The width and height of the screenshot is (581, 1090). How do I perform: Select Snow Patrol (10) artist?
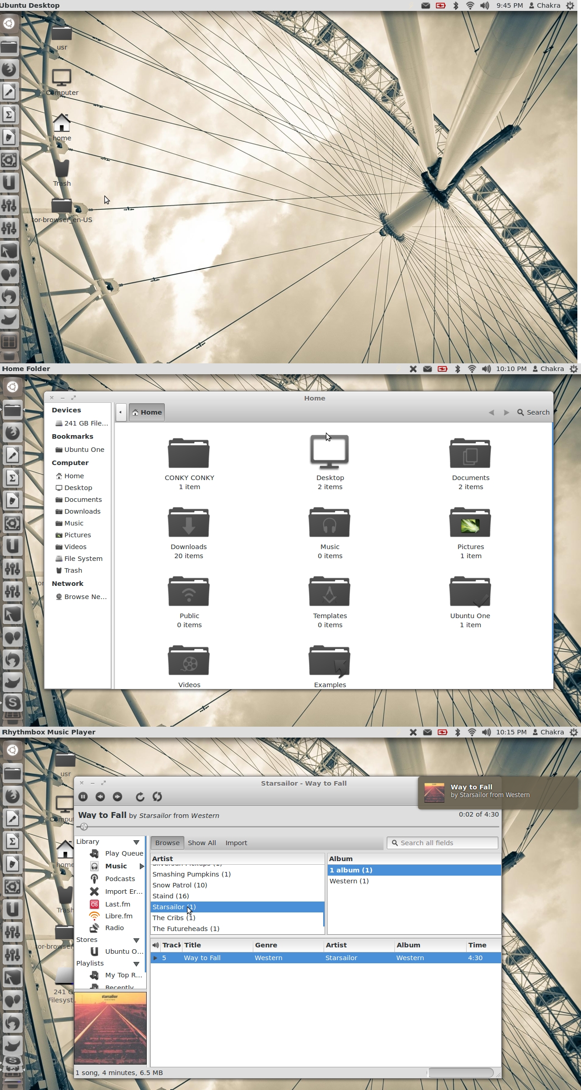tap(237, 885)
